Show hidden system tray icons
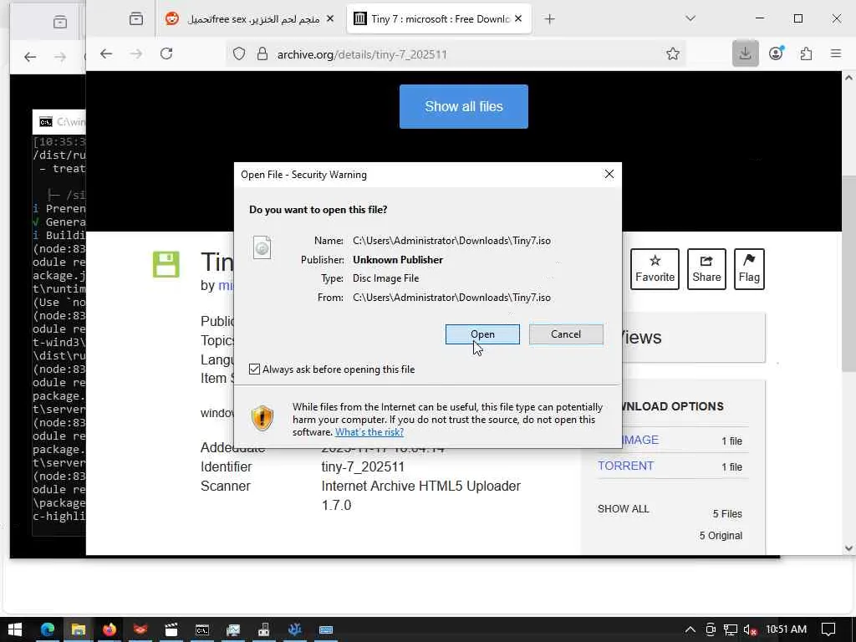The image size is (856, 642). pos(690,629)
